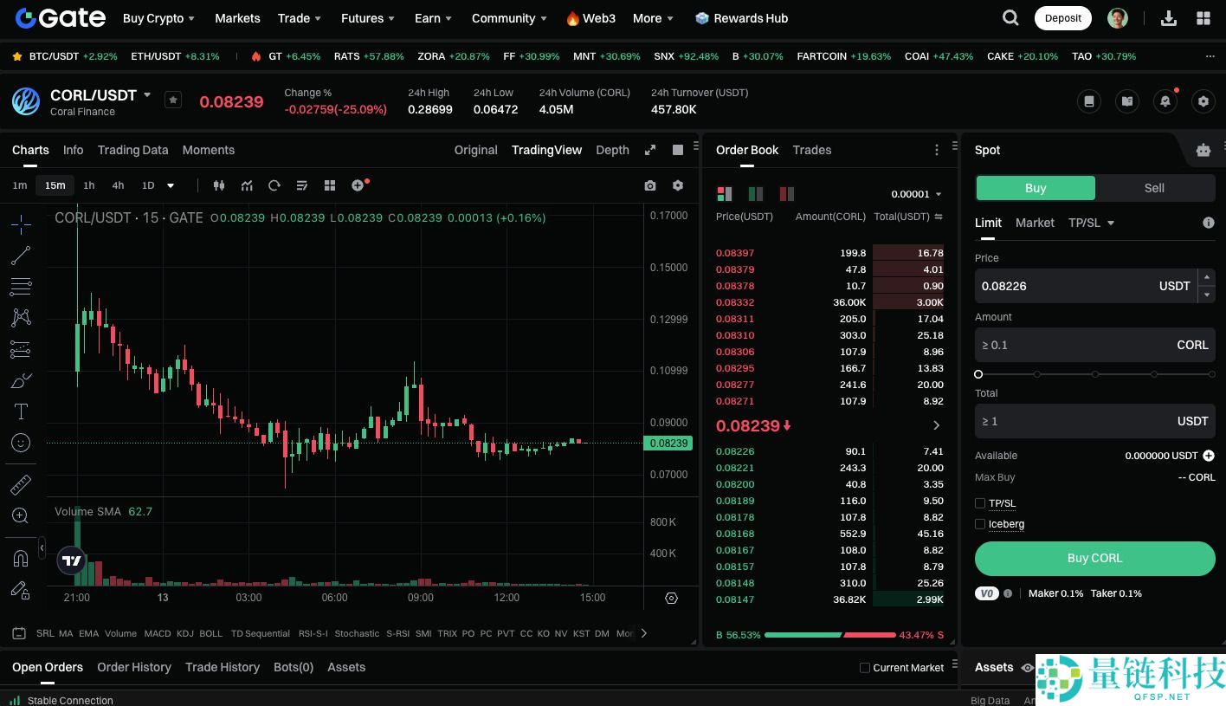This screenshot has height=706, width=1226.
Task: Open the app download icon
Action: (1169, 18)
